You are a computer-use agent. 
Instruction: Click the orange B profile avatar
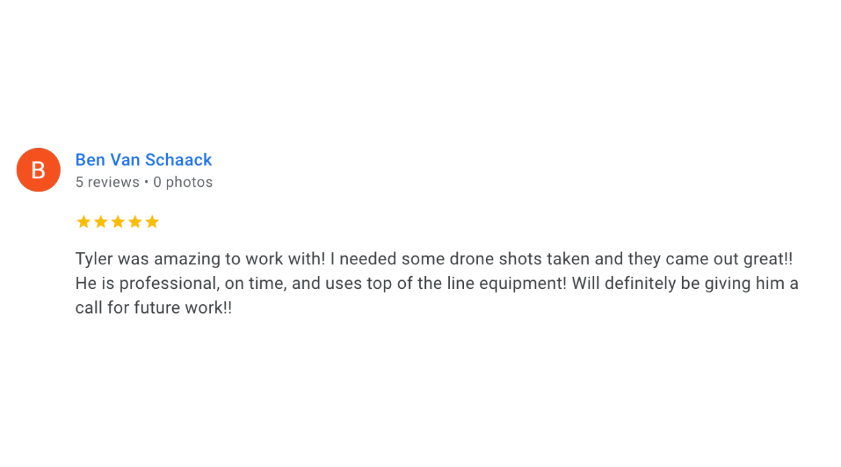pos(39,170)
